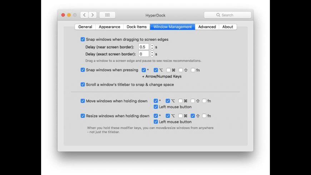Check Shift modifier for Move windows row

click(x=193, y=101)
